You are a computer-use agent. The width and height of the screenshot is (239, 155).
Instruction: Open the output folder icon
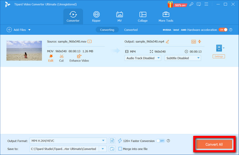(112, 149)
